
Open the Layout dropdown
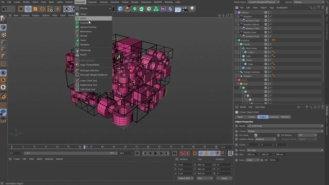coord(309,2)
